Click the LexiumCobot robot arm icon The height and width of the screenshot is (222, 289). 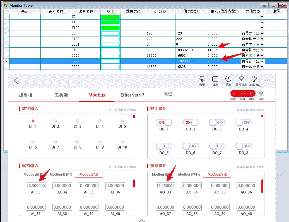254,79
